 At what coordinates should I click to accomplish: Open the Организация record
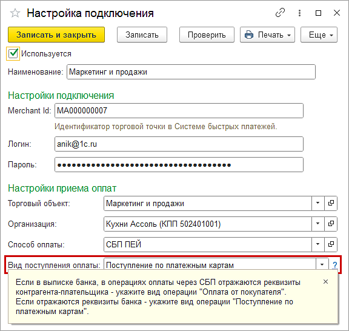click(331, 224)
